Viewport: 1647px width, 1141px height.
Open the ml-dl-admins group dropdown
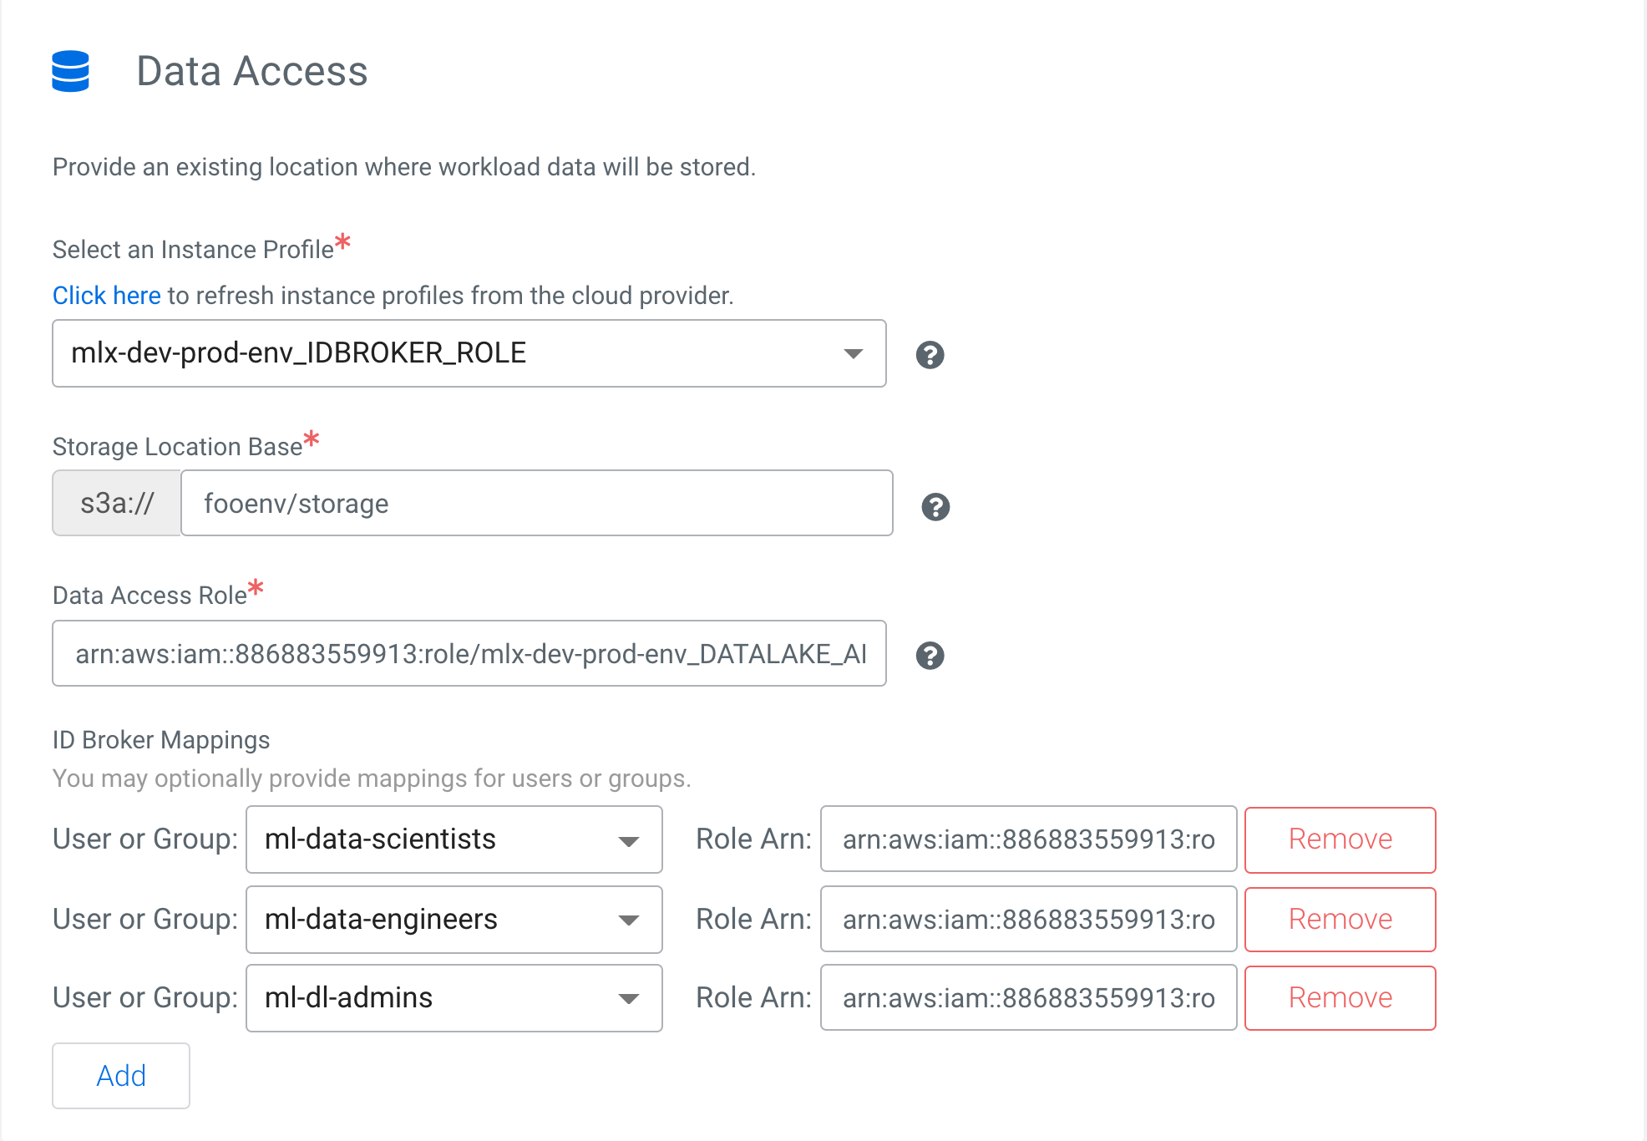tap(454, 998)
